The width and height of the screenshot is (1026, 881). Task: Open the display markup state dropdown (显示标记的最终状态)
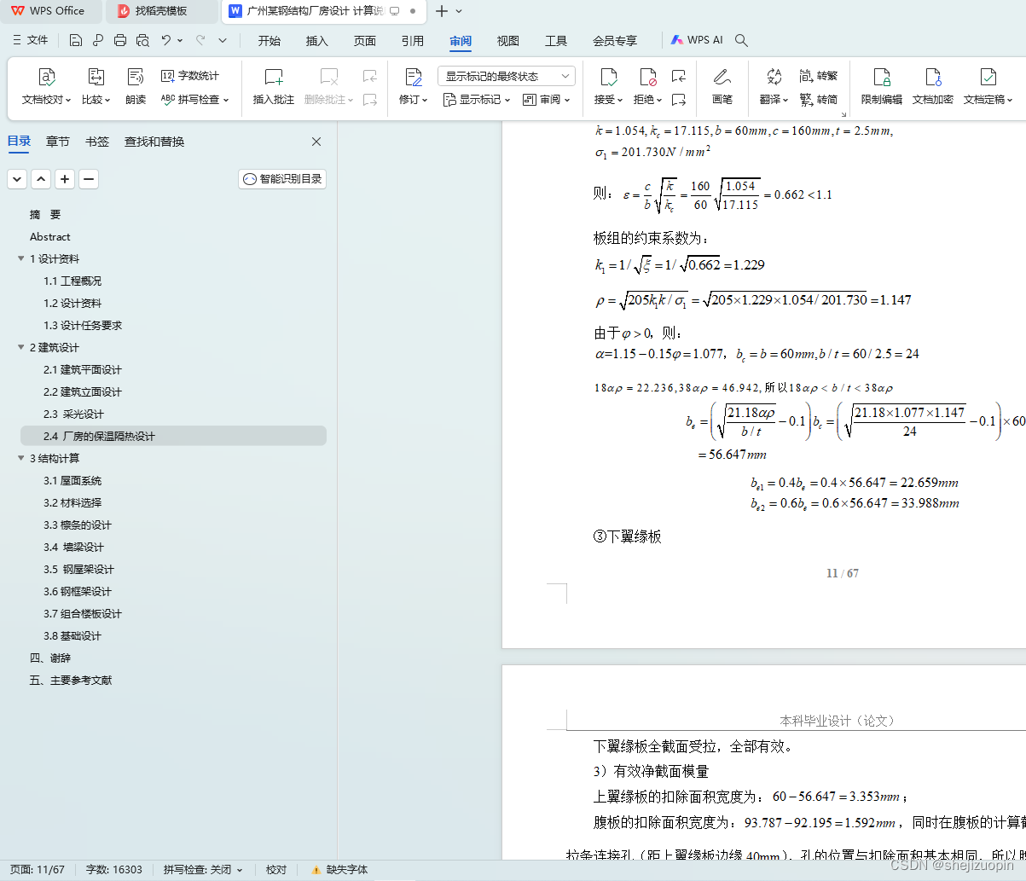pyautogui.click(x=507, y=76)
